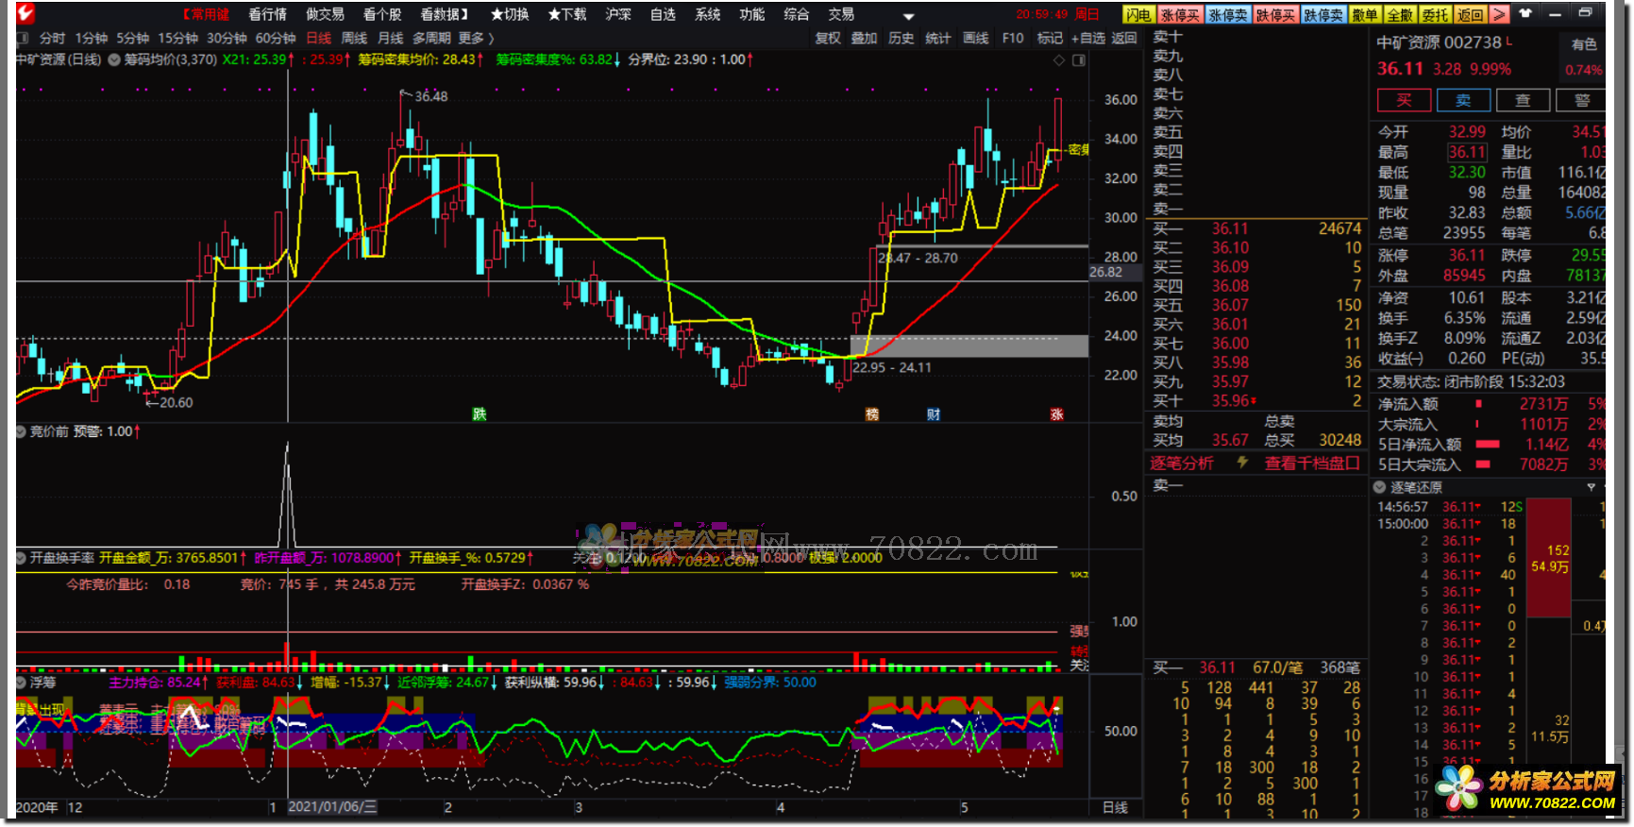Click the 买一 price 36.11 row

1256,228
